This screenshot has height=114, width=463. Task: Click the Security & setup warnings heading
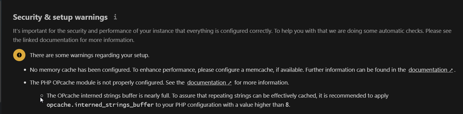pyautogui.click(x=60, y=17)
